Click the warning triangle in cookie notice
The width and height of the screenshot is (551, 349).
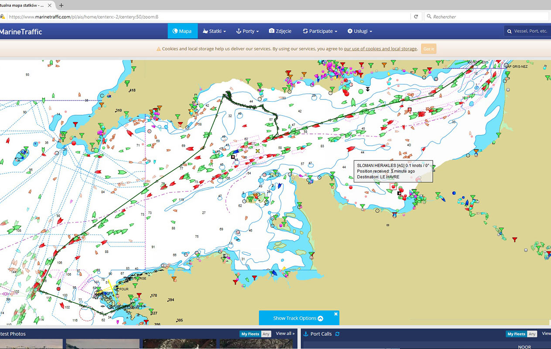(158, 49)
